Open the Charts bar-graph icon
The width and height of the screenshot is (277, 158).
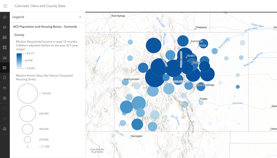(5, 58)
